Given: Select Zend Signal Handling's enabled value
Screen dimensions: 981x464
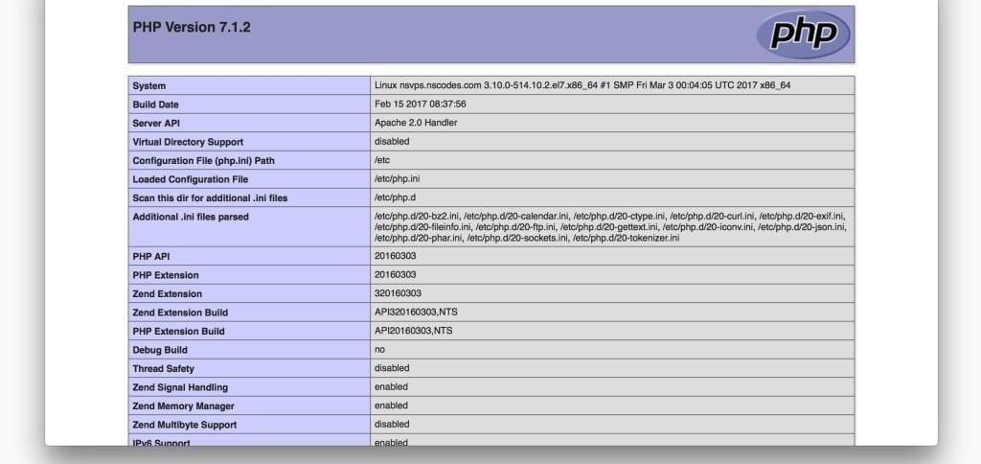Looking at the screenshot, I should tap(391, 387).
